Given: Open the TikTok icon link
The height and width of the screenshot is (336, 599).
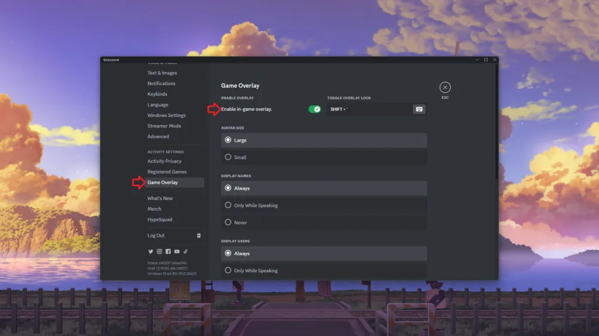Looking at the screenshot, I should [x=185, y=251].
